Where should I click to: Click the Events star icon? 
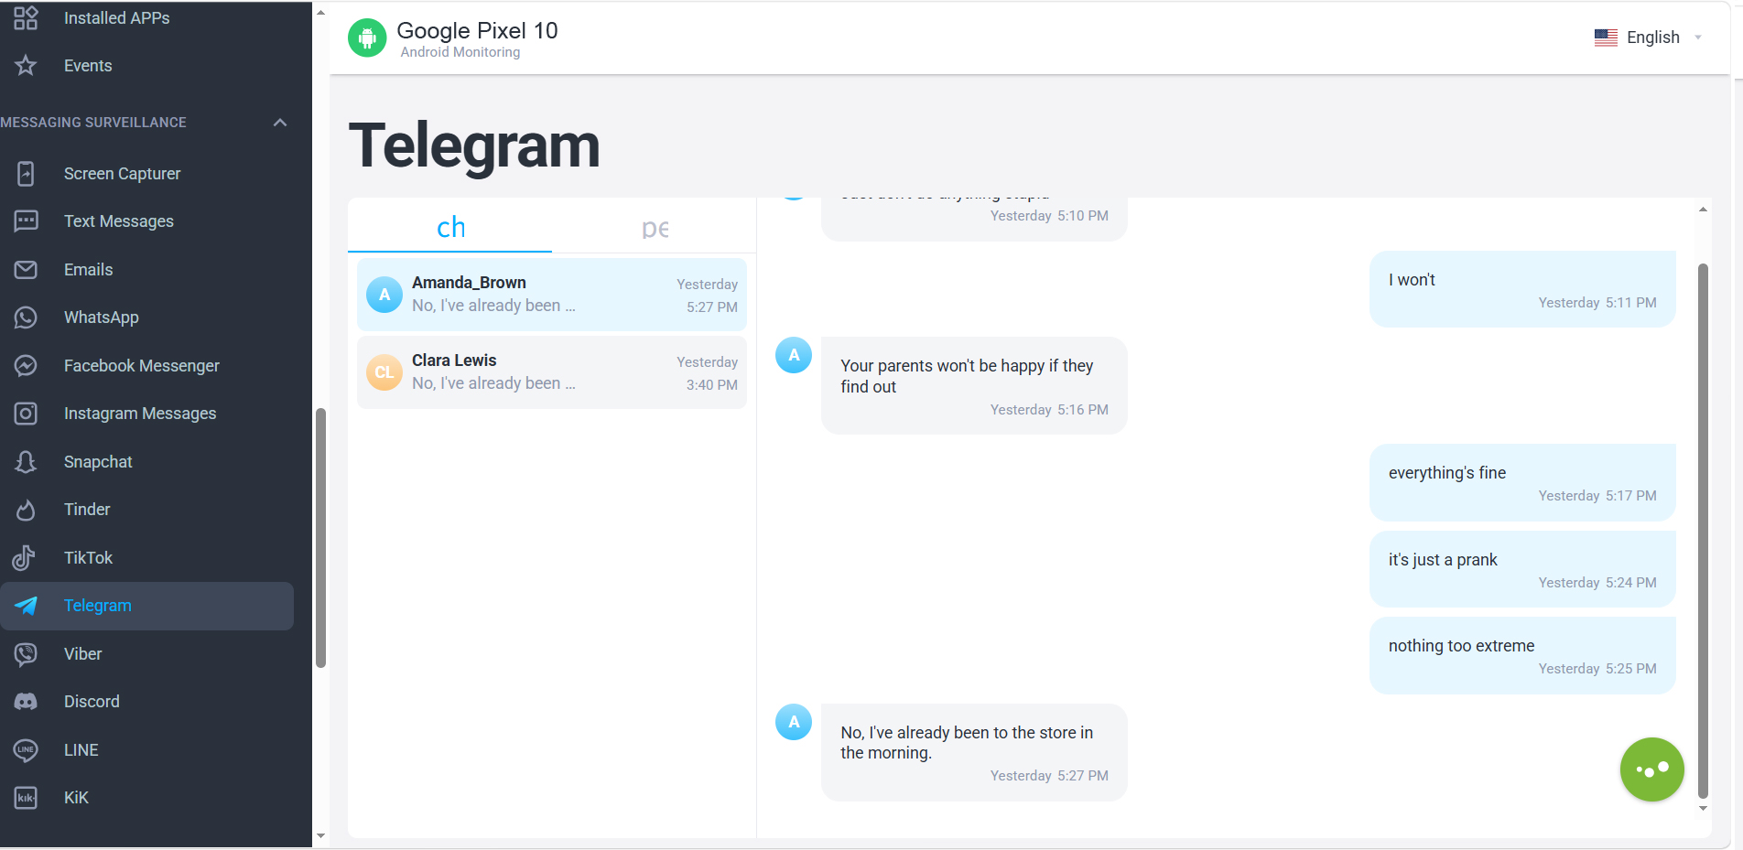tap(26, 66)
